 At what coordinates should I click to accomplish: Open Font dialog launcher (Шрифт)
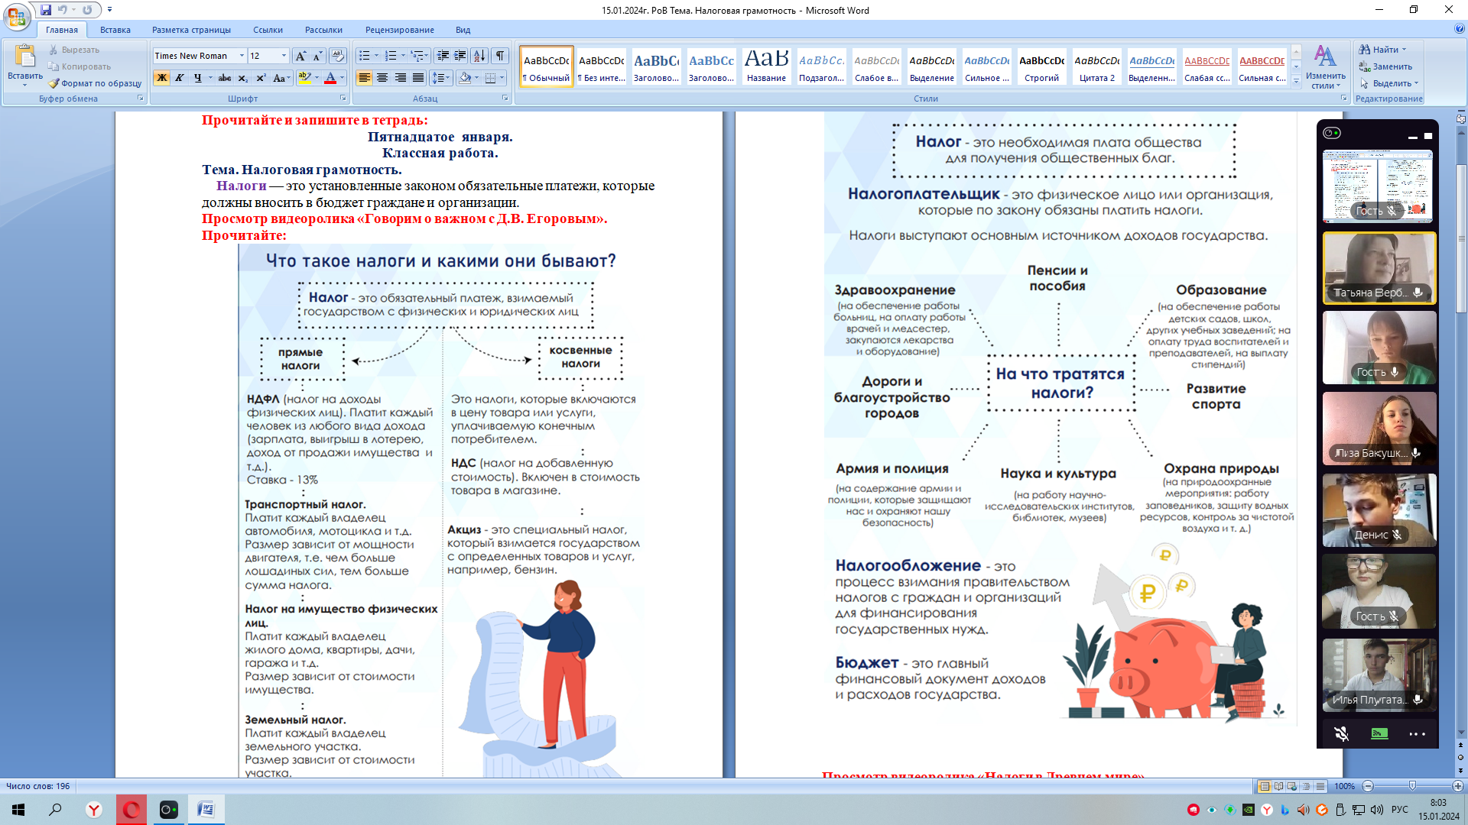tap(343, 99)
